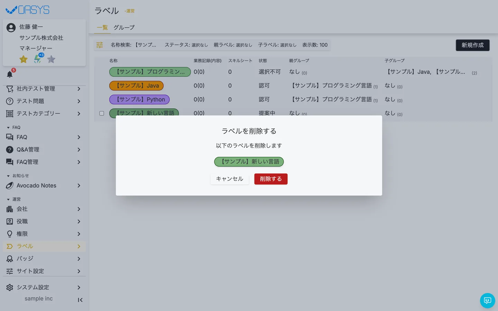Open 会社 in the sidebar
Screen dimensions: 498x311
(44, 209)
